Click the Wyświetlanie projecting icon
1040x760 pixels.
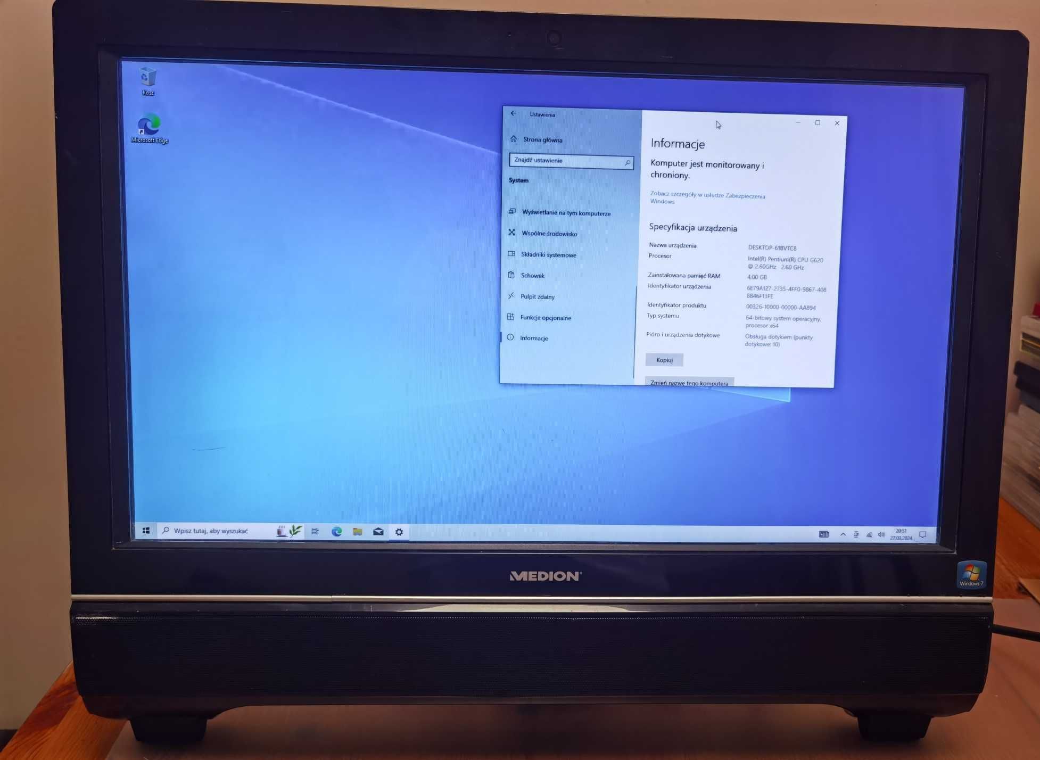coord(512,211)
